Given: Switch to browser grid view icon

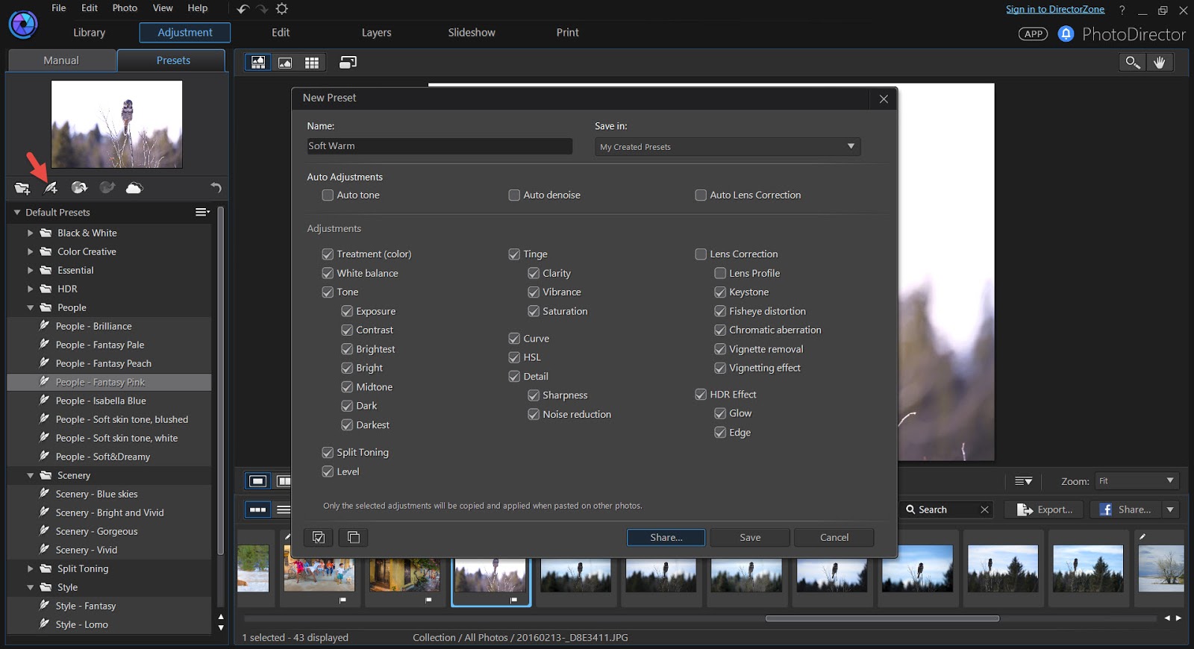Looking at the screenshot, I should pos(312,63).
